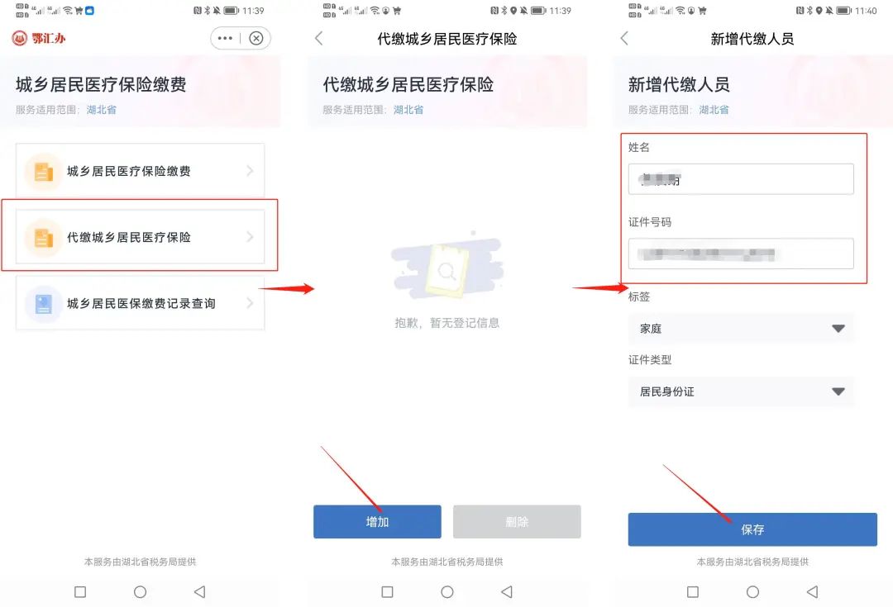Tap the Android home circle on the leftmost screen
Screen dimensions: 893x607
point(140,592)
